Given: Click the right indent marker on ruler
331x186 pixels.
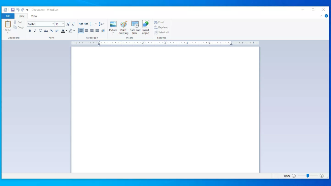Looking at the screenshot, I should coord(231,44).
